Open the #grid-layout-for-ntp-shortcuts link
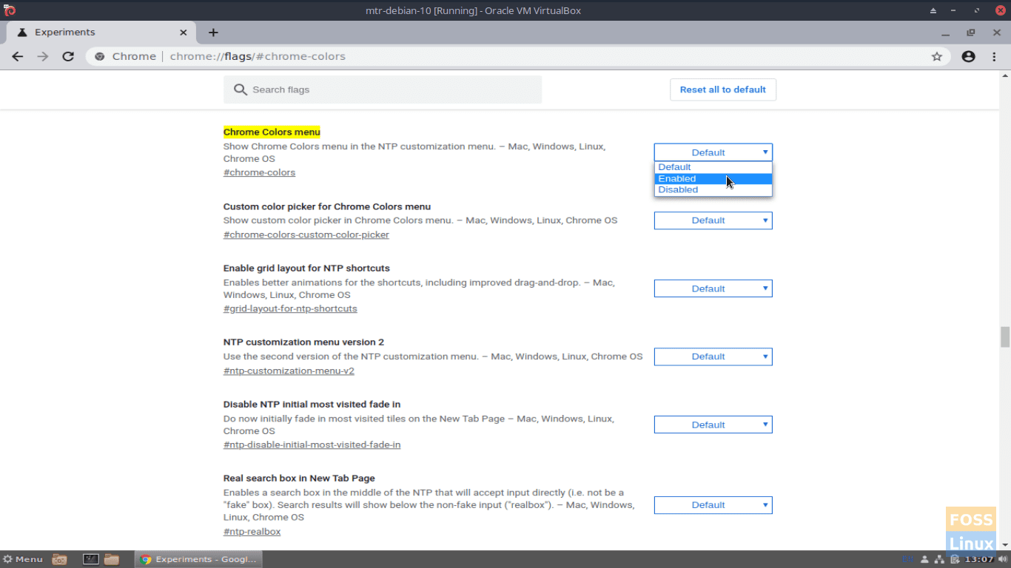This screenshot has width=1011, height=568. click(x=290, y=308)
